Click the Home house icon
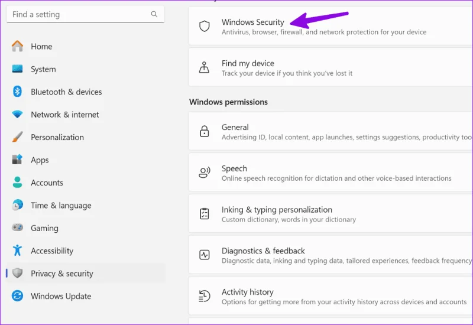This screenshot has height=325, width=473. (17, 46)
